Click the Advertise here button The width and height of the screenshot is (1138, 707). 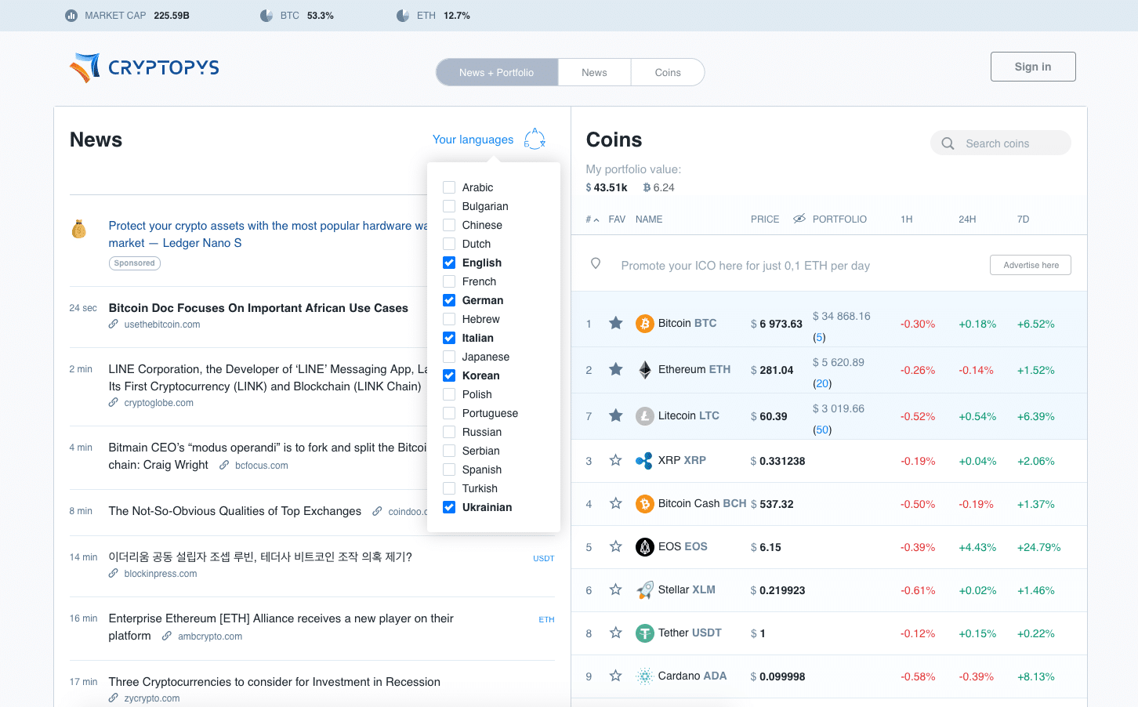[1031, 265]
